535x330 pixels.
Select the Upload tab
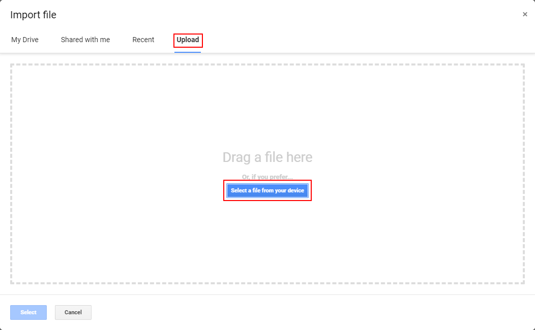click(x=188, y=40)
